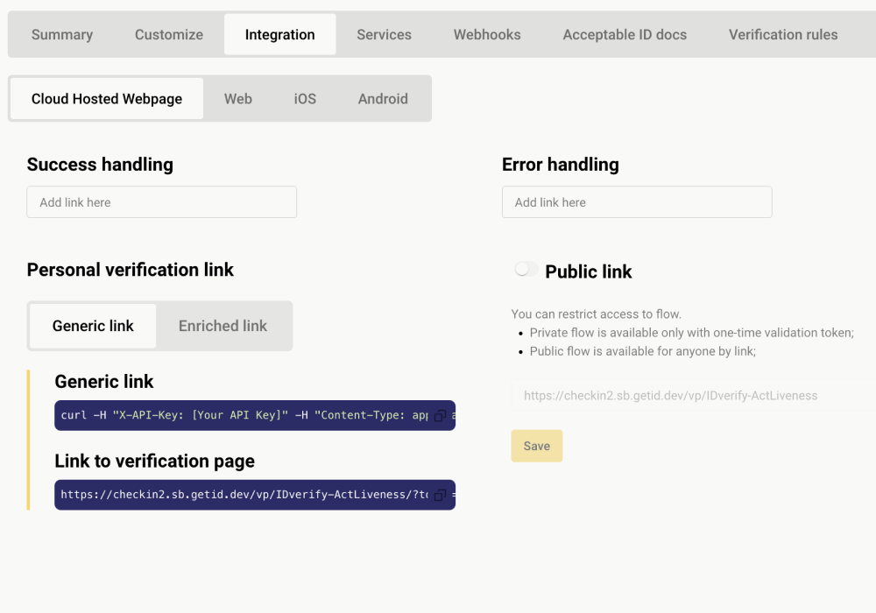Open the Summary tab
876x613 pixels.
point(62,35)
